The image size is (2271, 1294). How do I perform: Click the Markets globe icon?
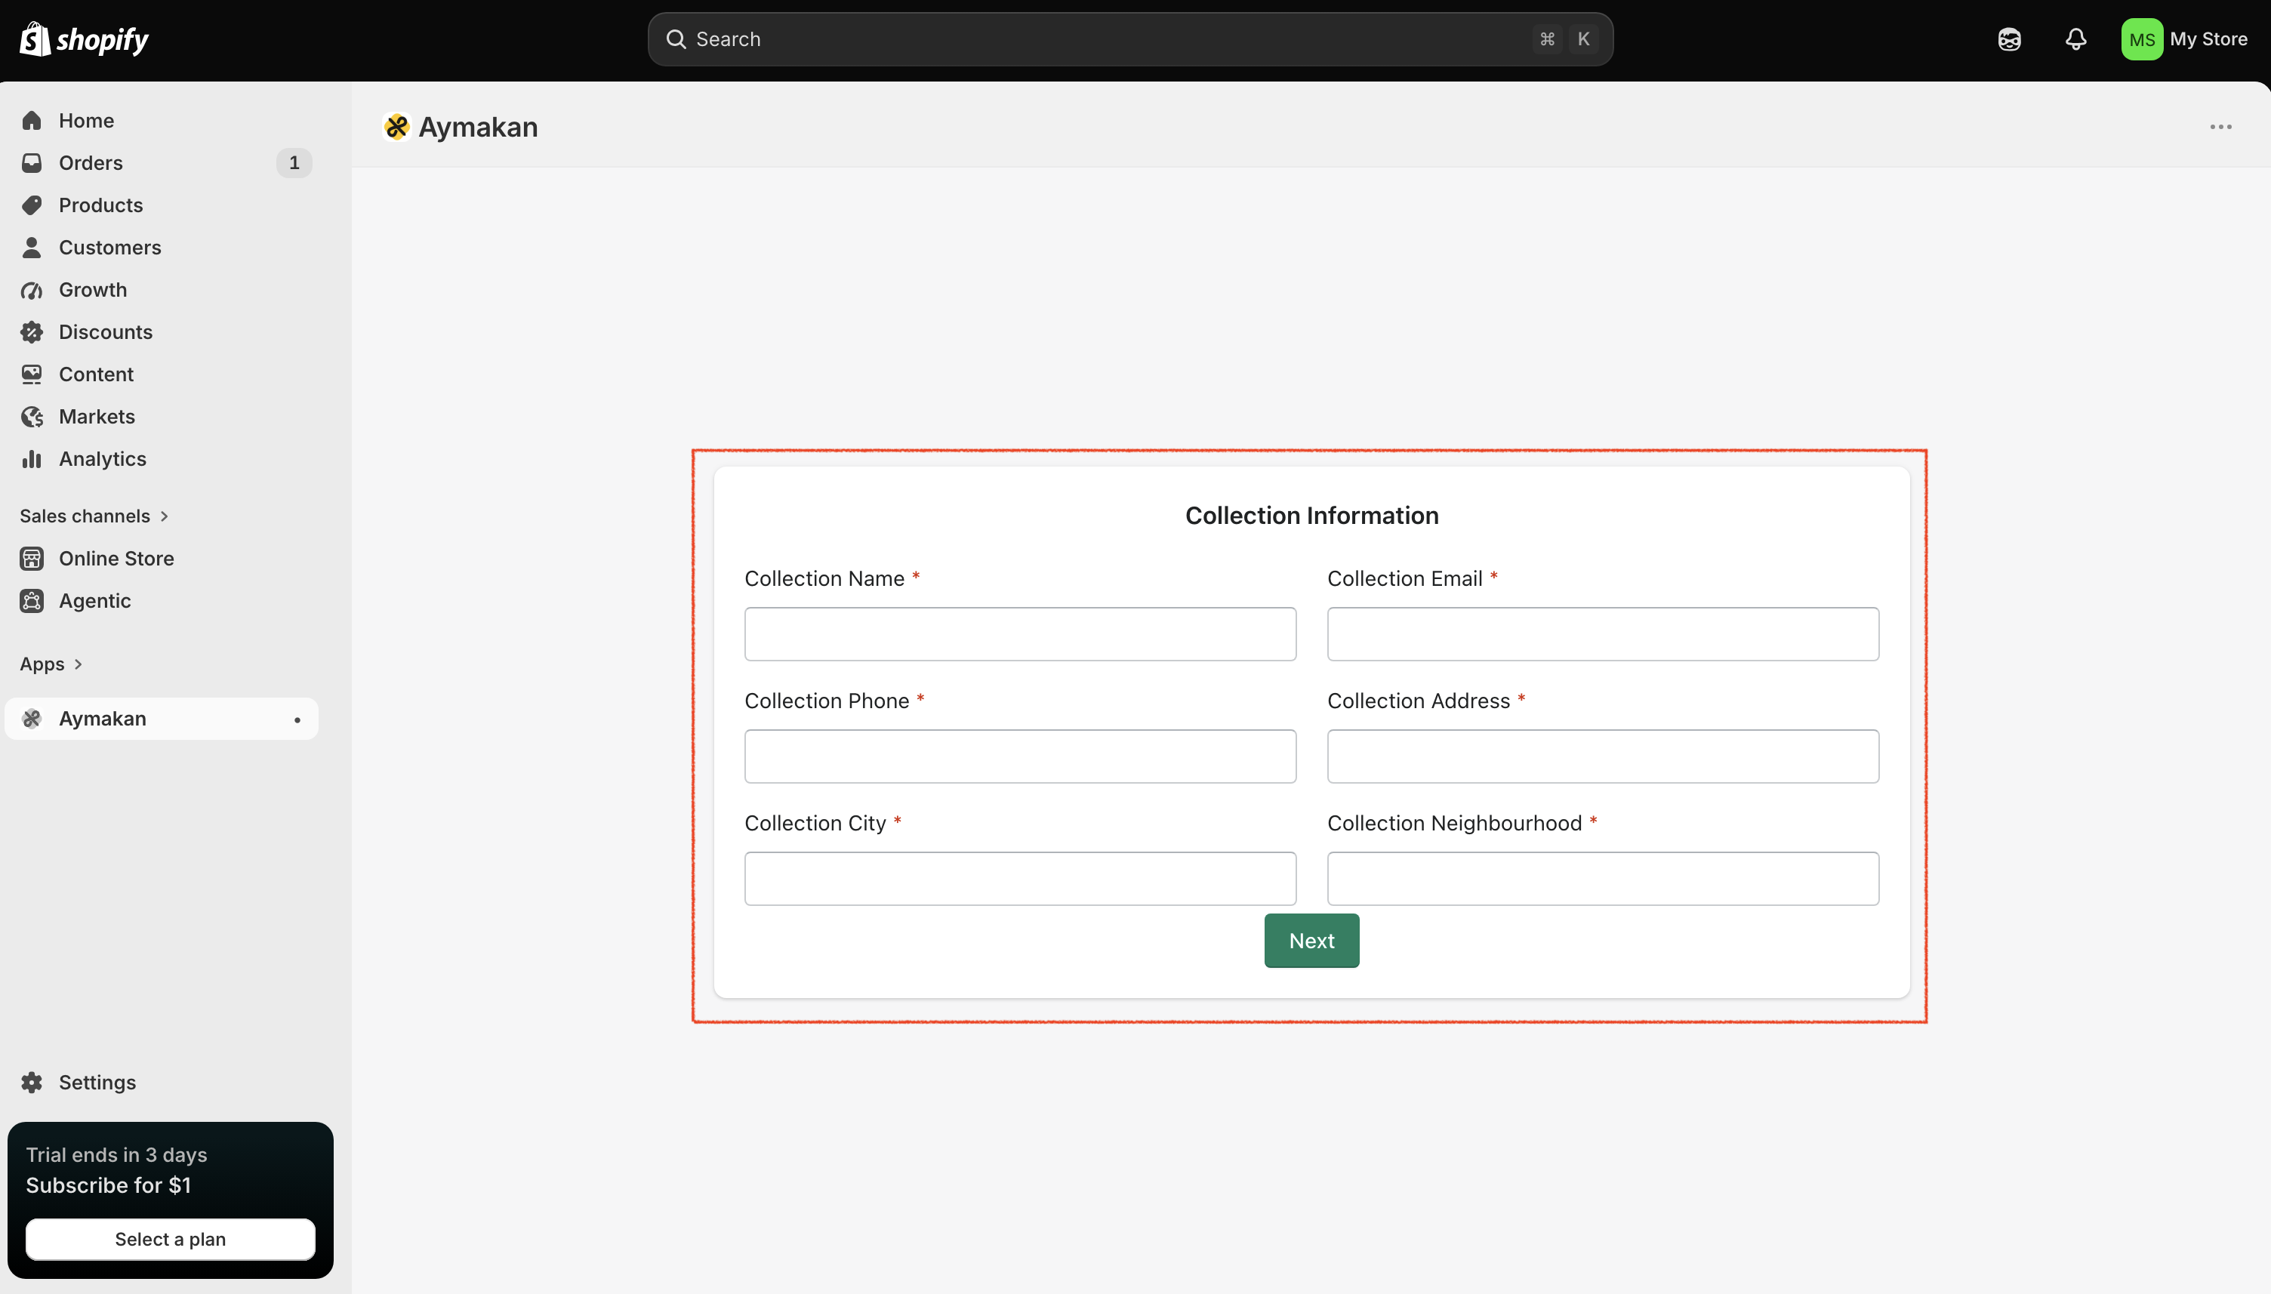tap(32, 417)
